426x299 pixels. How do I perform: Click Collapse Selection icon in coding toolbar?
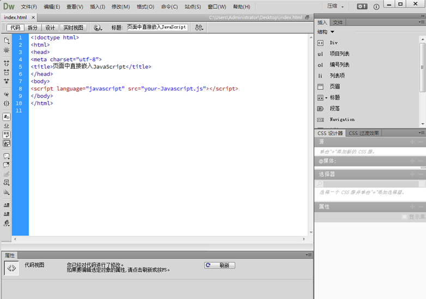point(7,73)
